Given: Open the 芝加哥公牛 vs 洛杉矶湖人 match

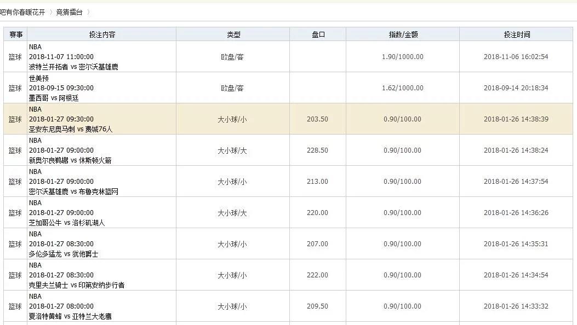Looking at the screenshot, I should (x=67, y=223).
